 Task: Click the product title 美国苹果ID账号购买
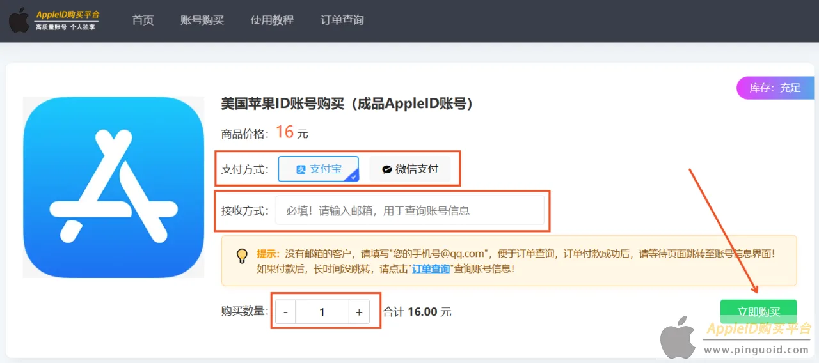click(347, 104)
